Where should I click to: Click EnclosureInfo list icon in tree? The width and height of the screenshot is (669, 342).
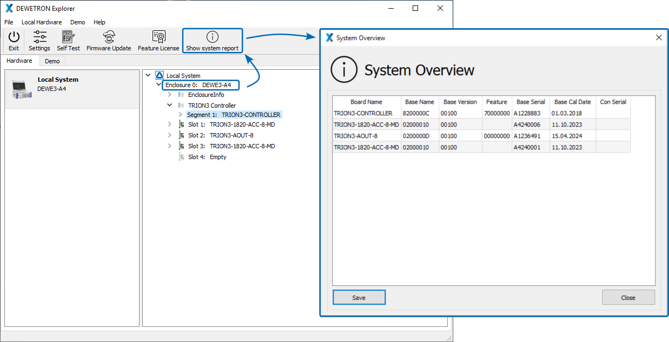click(x=181, y=95)
